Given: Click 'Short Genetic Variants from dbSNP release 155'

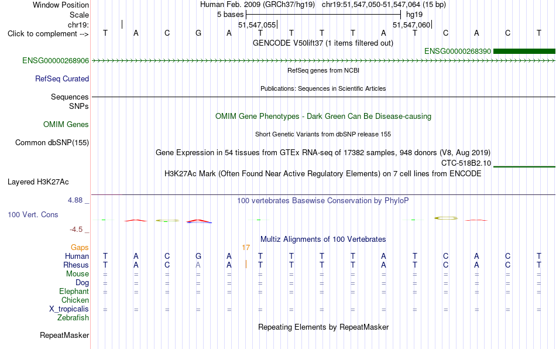Looking at the screenshot, I should 323,134.
